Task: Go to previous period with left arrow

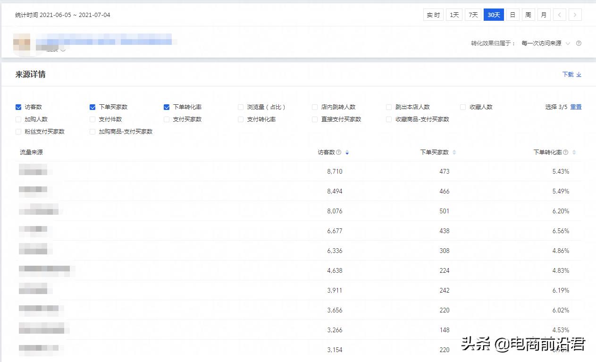Action: pos(559,15)
